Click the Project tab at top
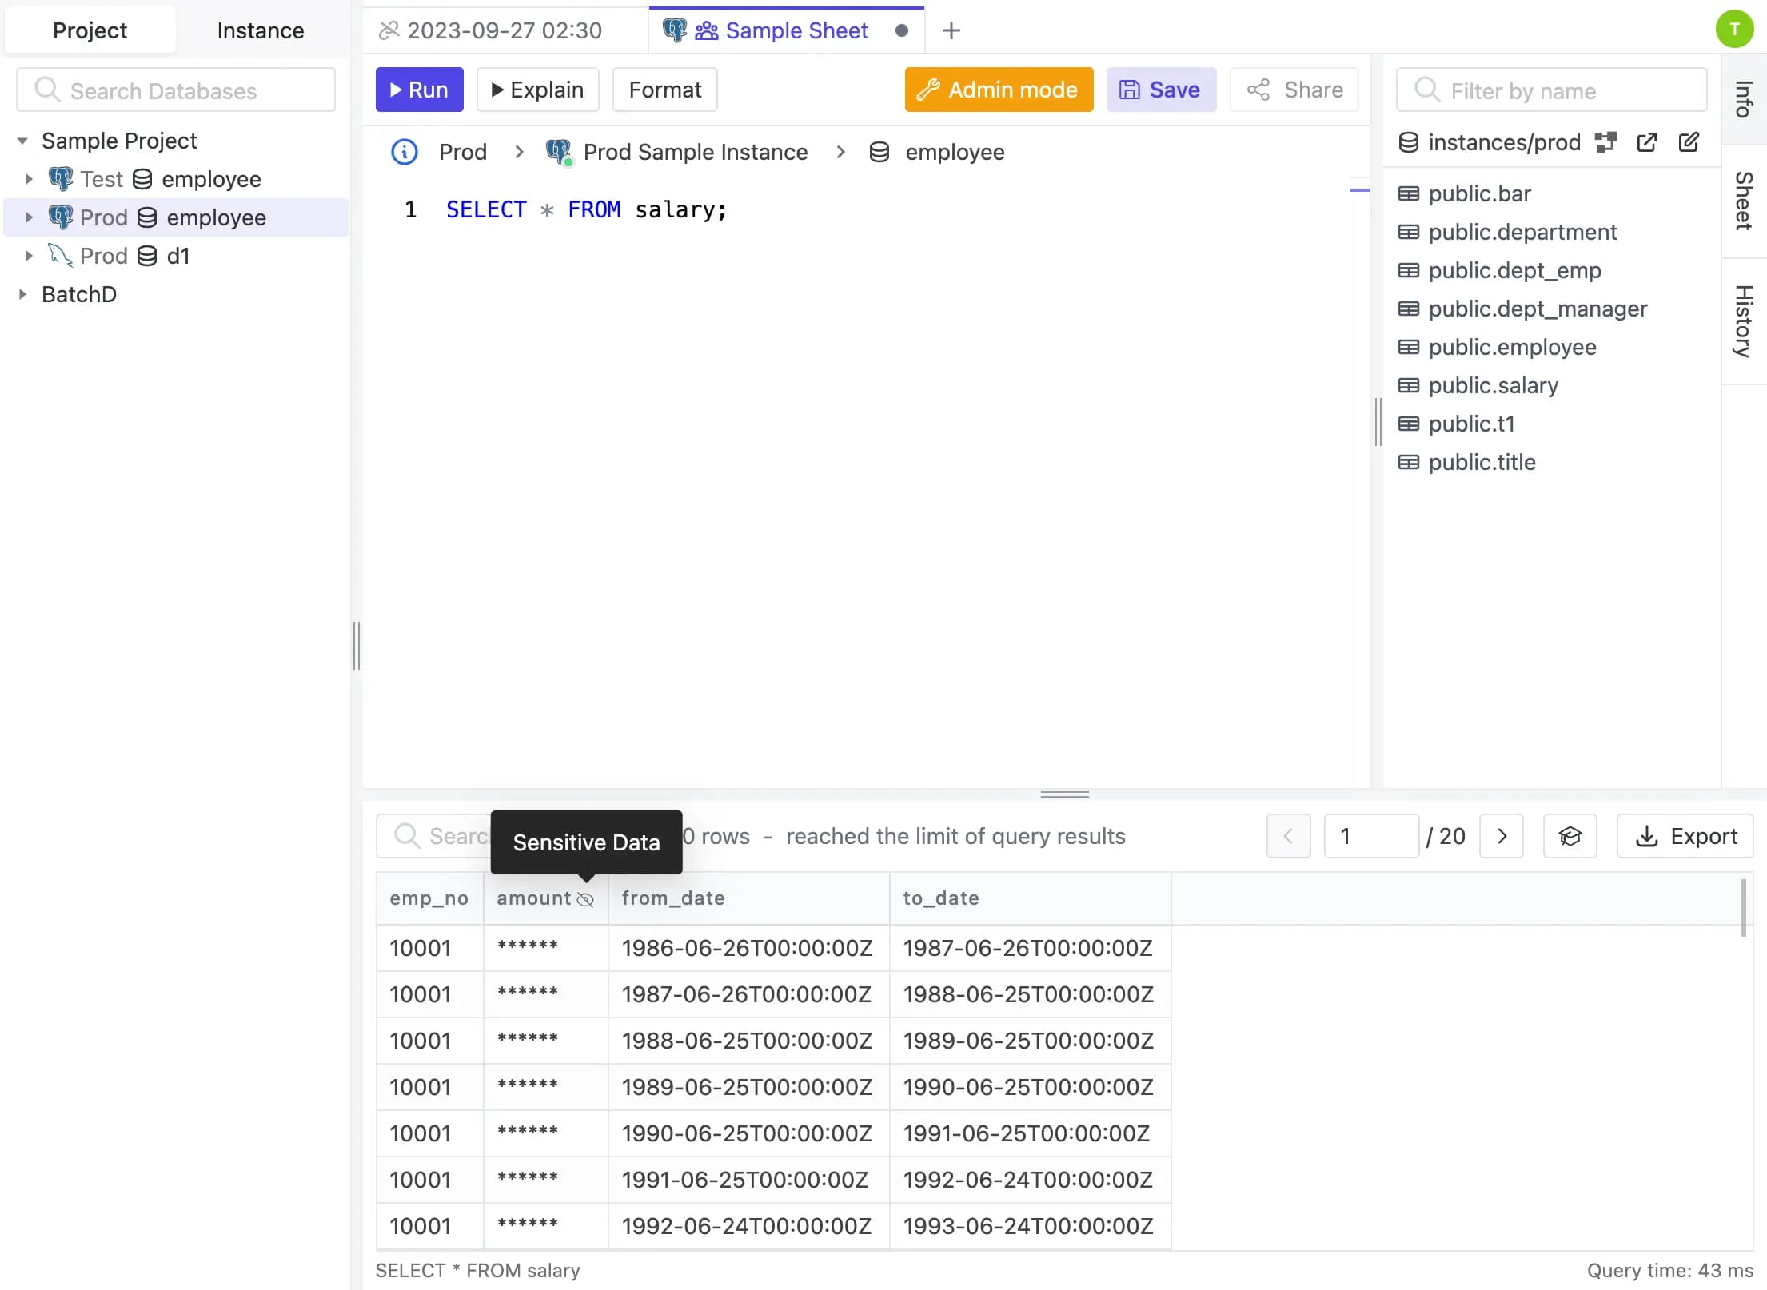Screen dimensions: 1767x1290 [x=90, y=30]
